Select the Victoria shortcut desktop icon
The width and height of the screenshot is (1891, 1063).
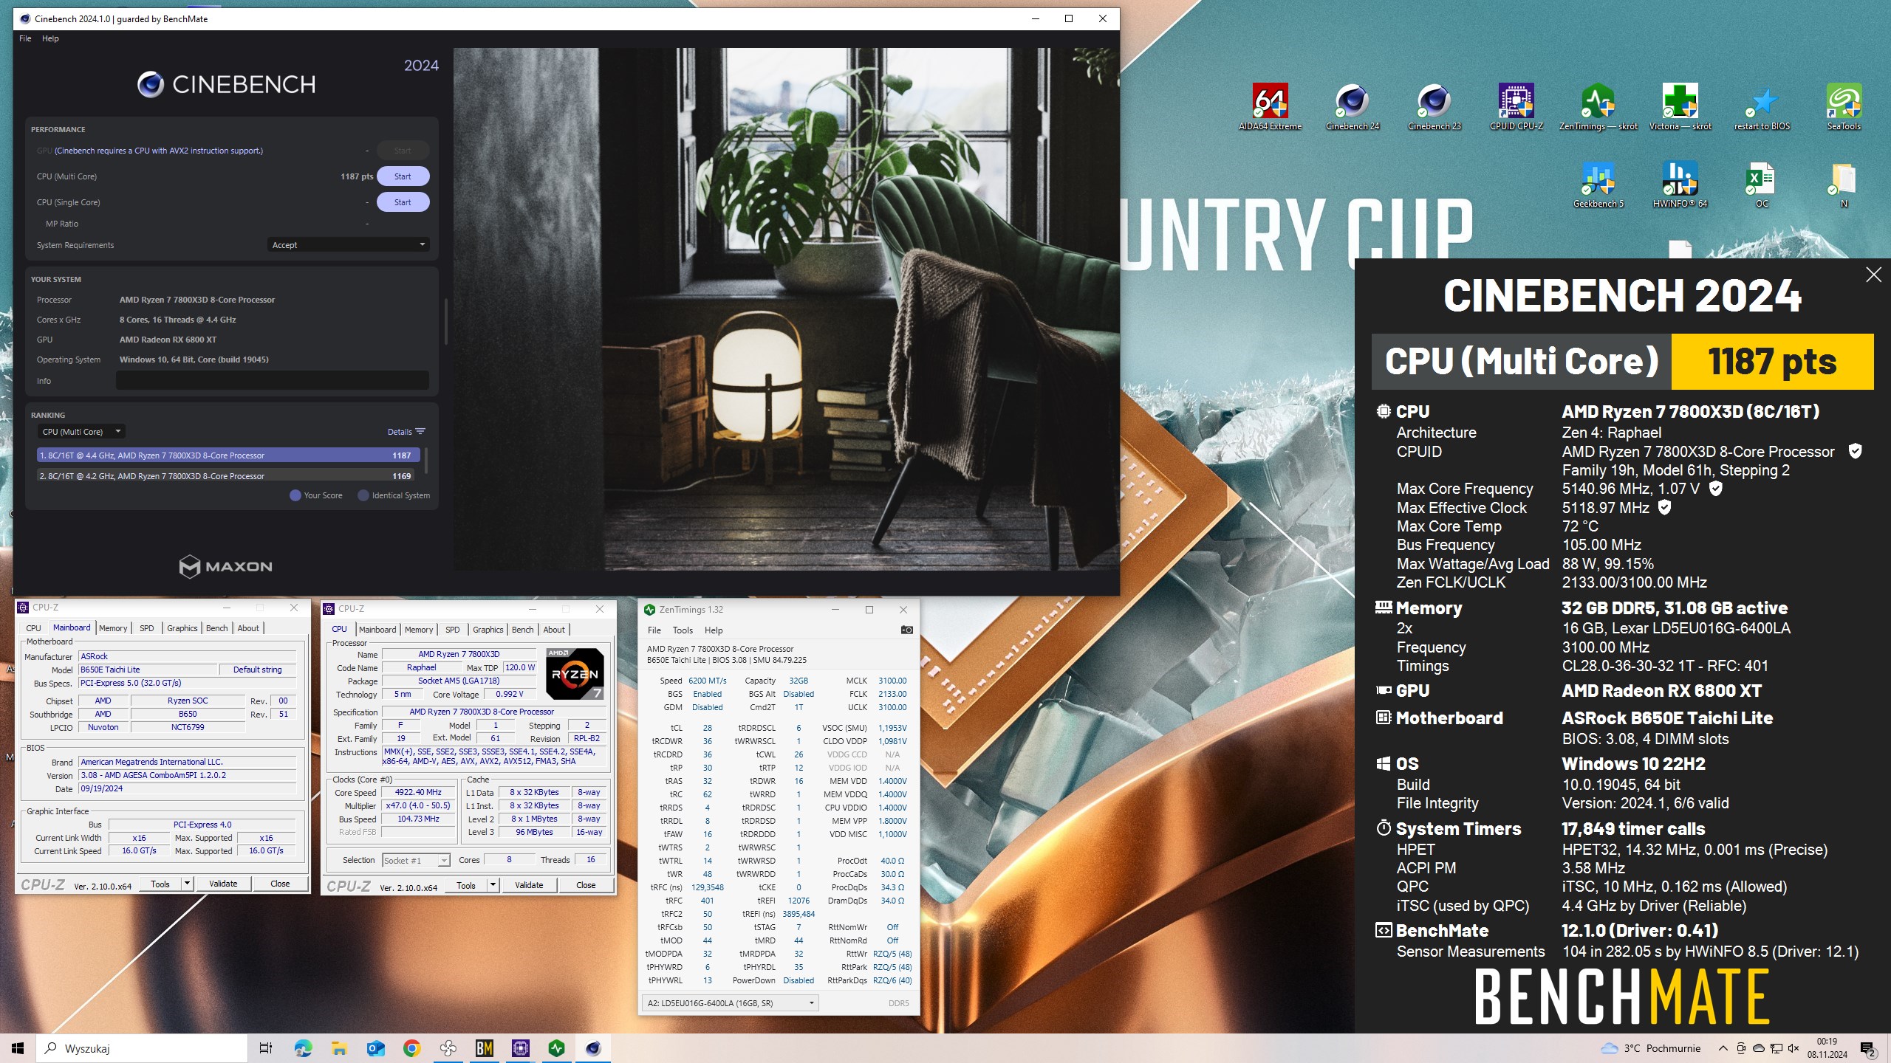click(x=1680, y=106)
